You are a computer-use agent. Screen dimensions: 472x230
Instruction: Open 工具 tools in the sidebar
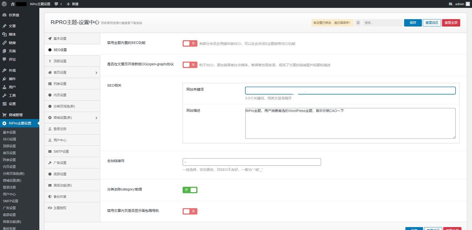(20, 95)
